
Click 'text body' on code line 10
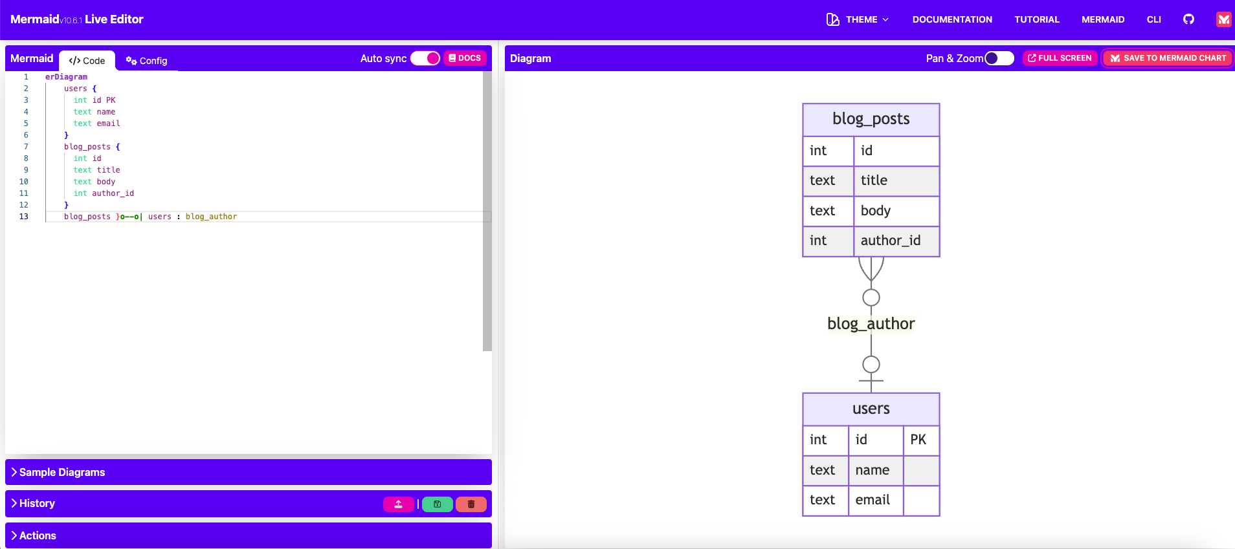pos(95,182)
